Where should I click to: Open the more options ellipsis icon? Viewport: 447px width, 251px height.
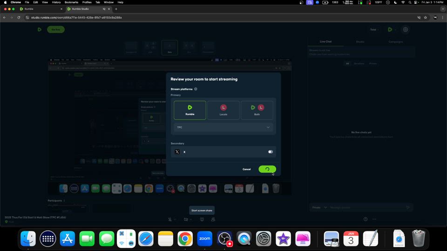pos(374,219)
